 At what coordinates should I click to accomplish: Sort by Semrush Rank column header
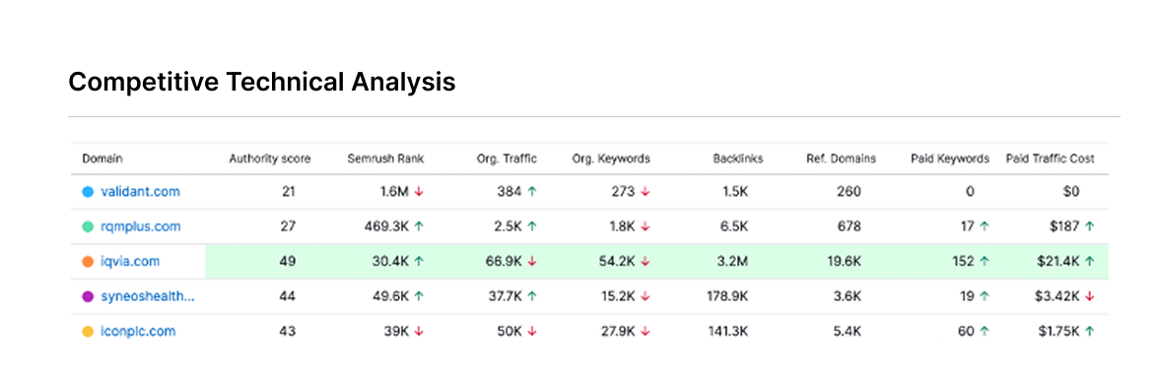click(x=386, y=158)
